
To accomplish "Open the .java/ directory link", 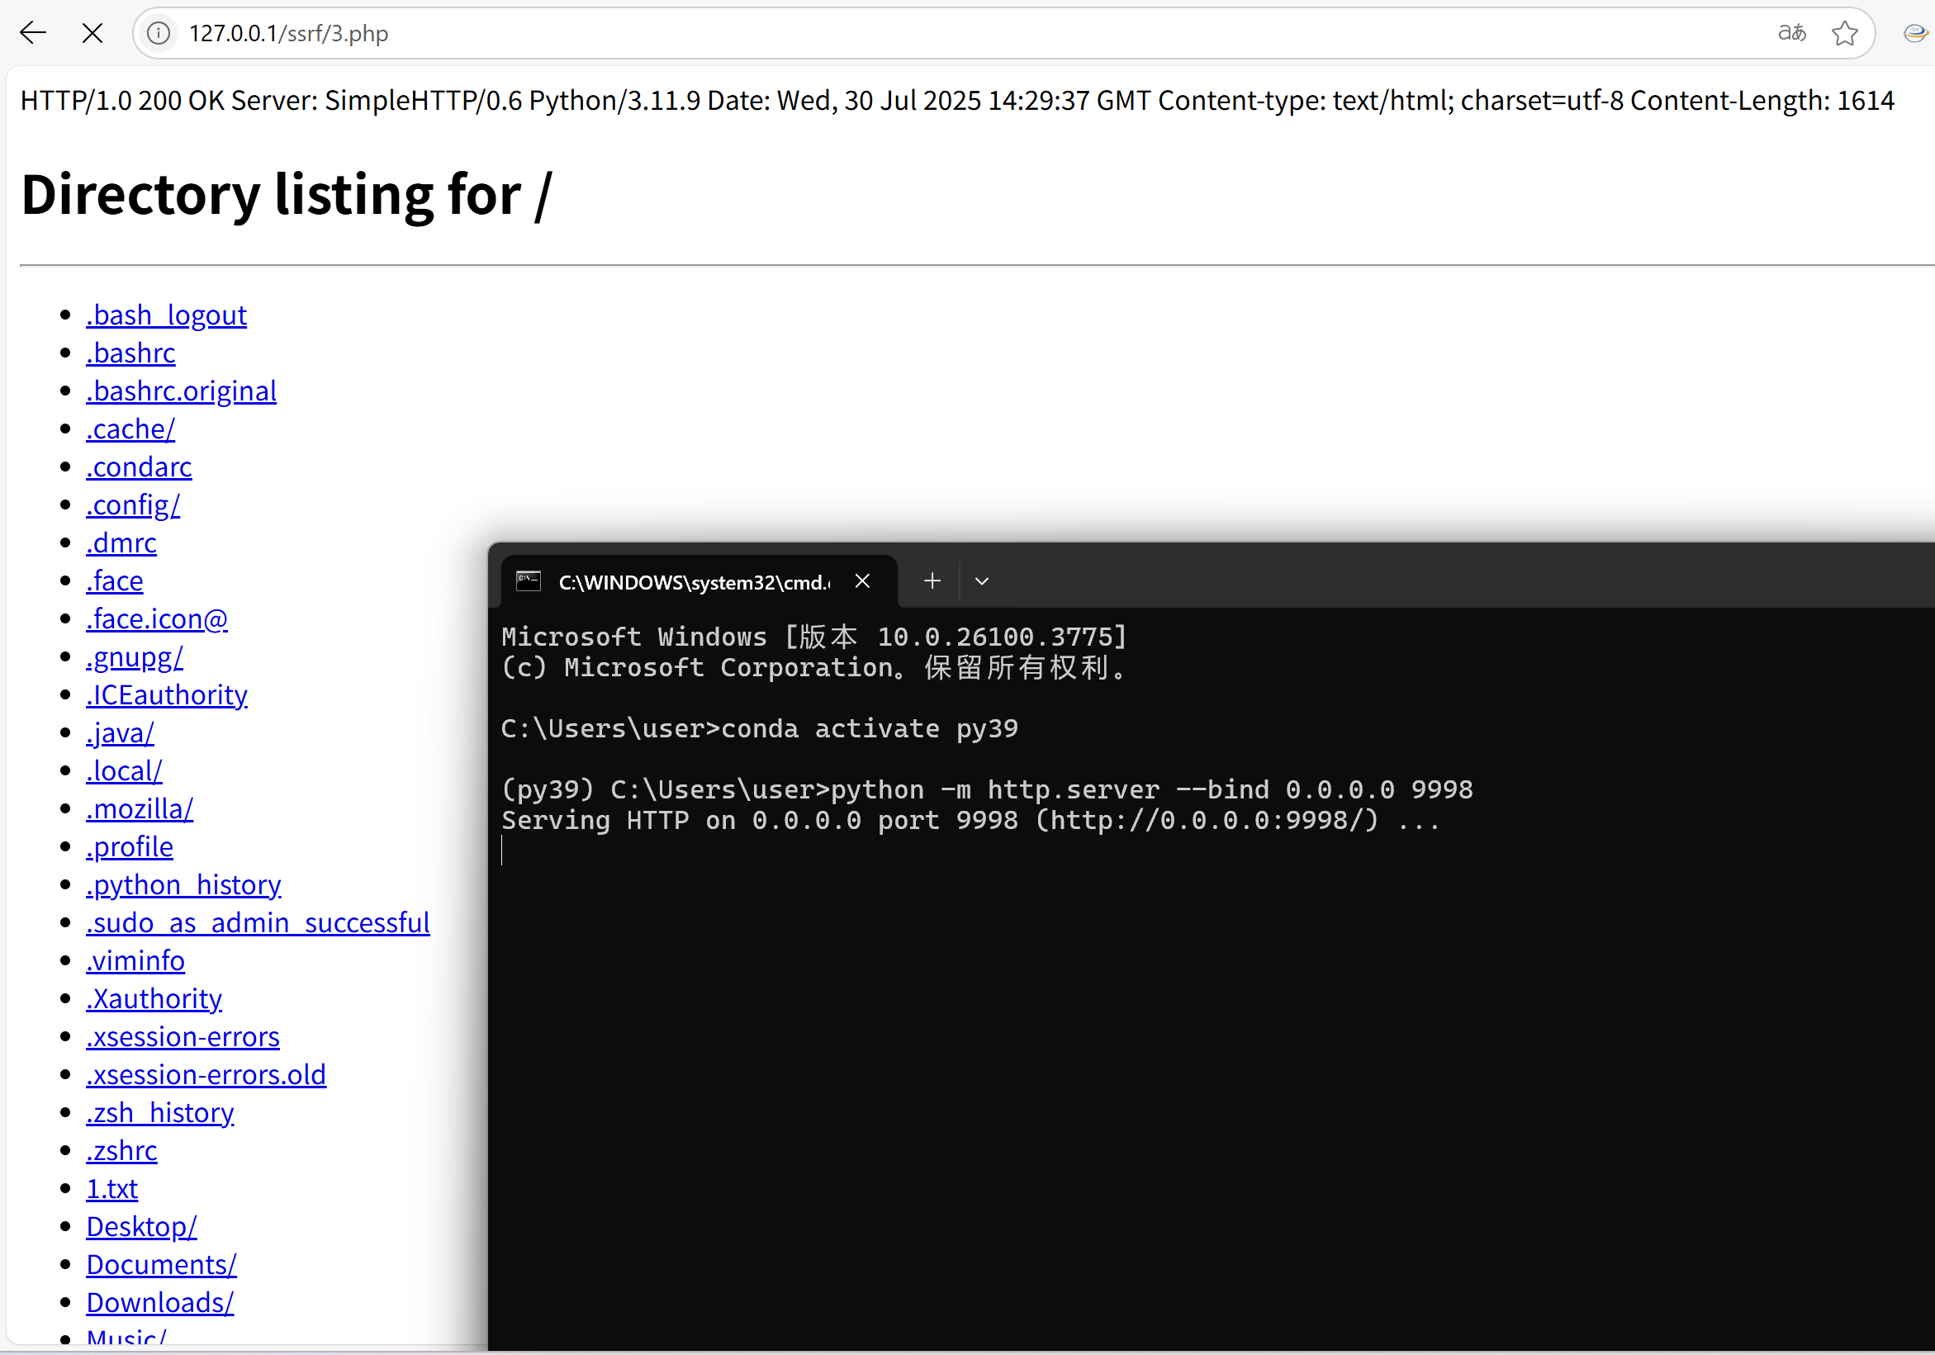I will 121,732.
